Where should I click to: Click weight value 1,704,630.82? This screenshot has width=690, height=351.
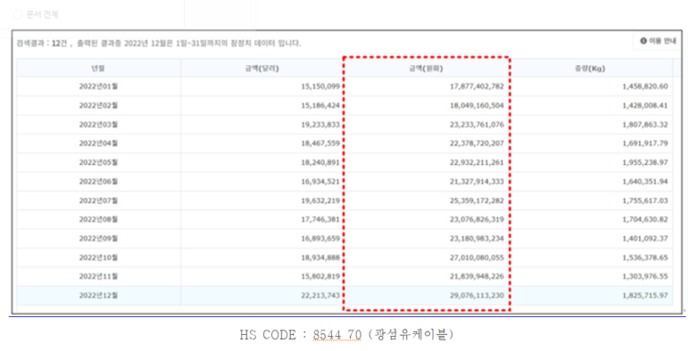(645, 219)
